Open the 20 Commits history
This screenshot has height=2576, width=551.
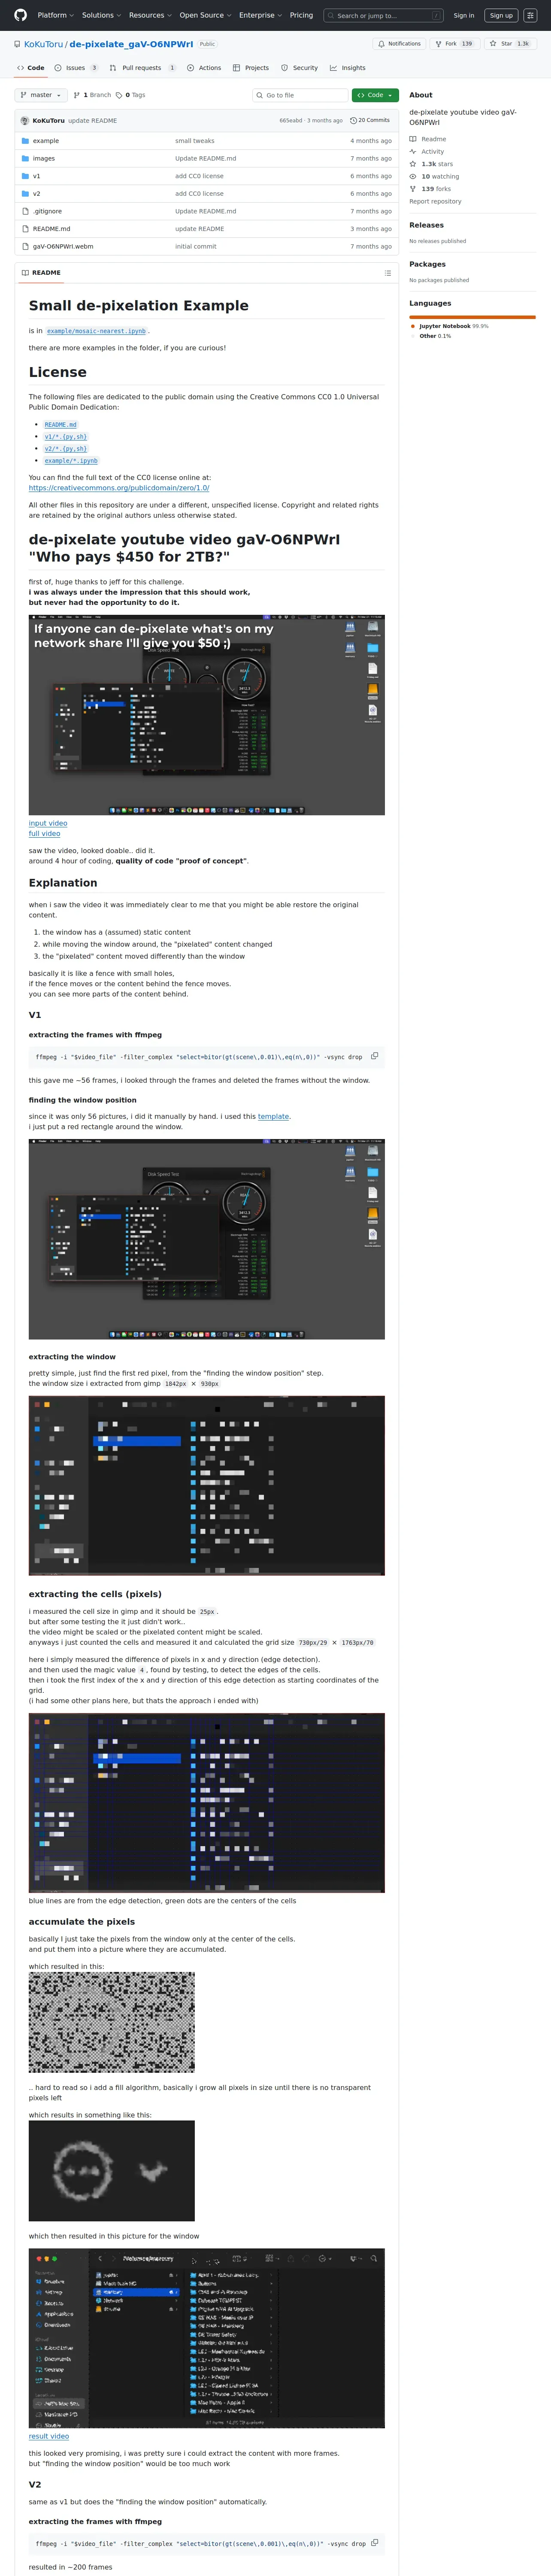coord(370,120)
